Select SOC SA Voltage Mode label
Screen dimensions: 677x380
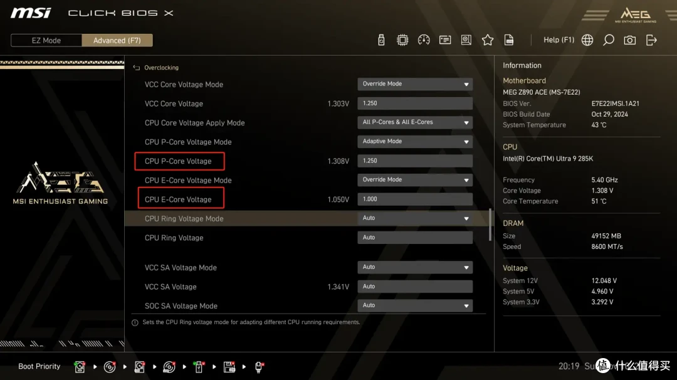[x=181, y=306]
